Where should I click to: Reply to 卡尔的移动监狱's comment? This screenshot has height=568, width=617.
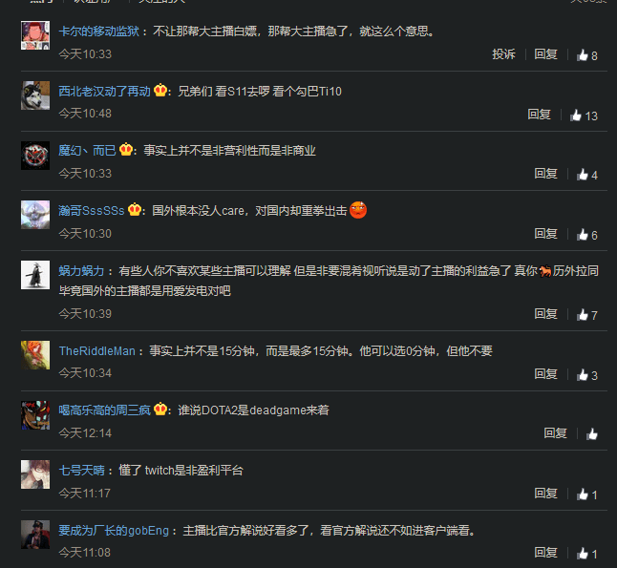[x=545, y=54]
